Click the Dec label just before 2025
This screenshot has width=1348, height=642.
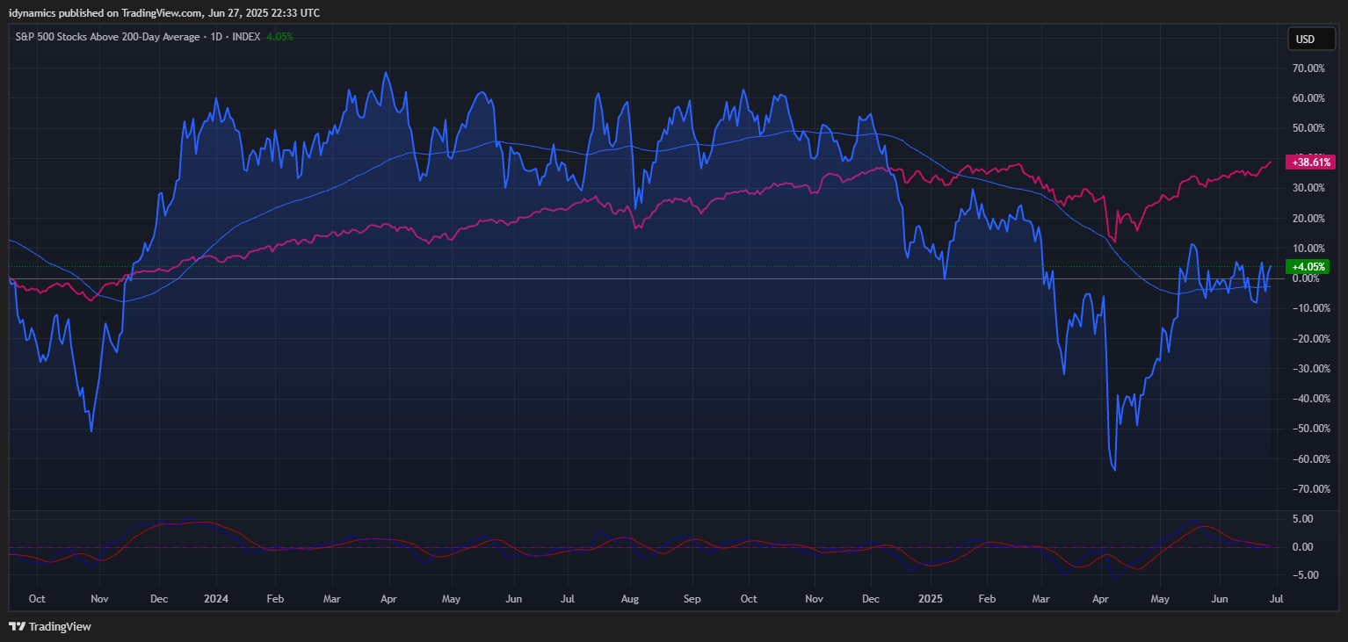[871, 599]
